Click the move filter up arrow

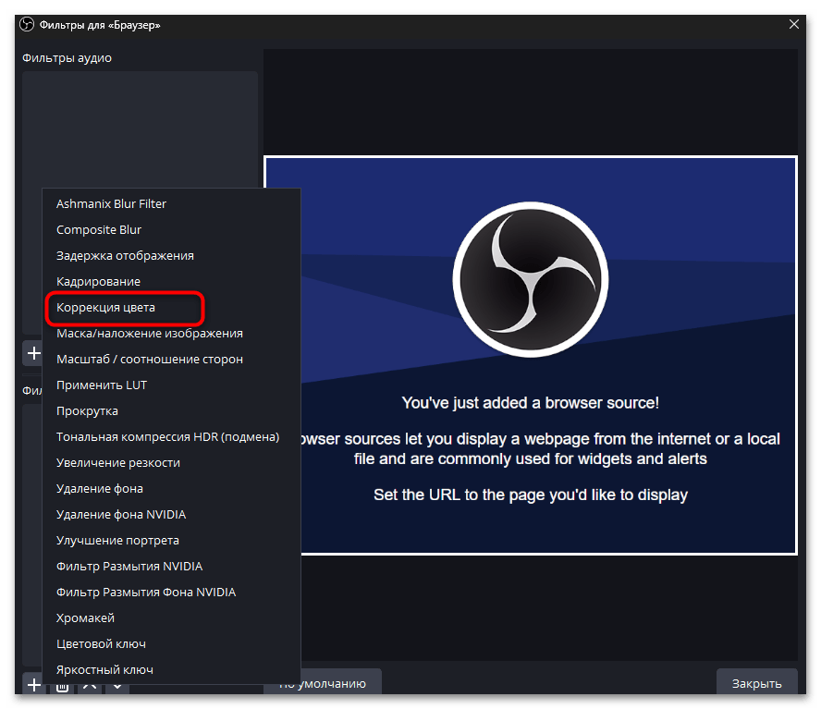90,686
